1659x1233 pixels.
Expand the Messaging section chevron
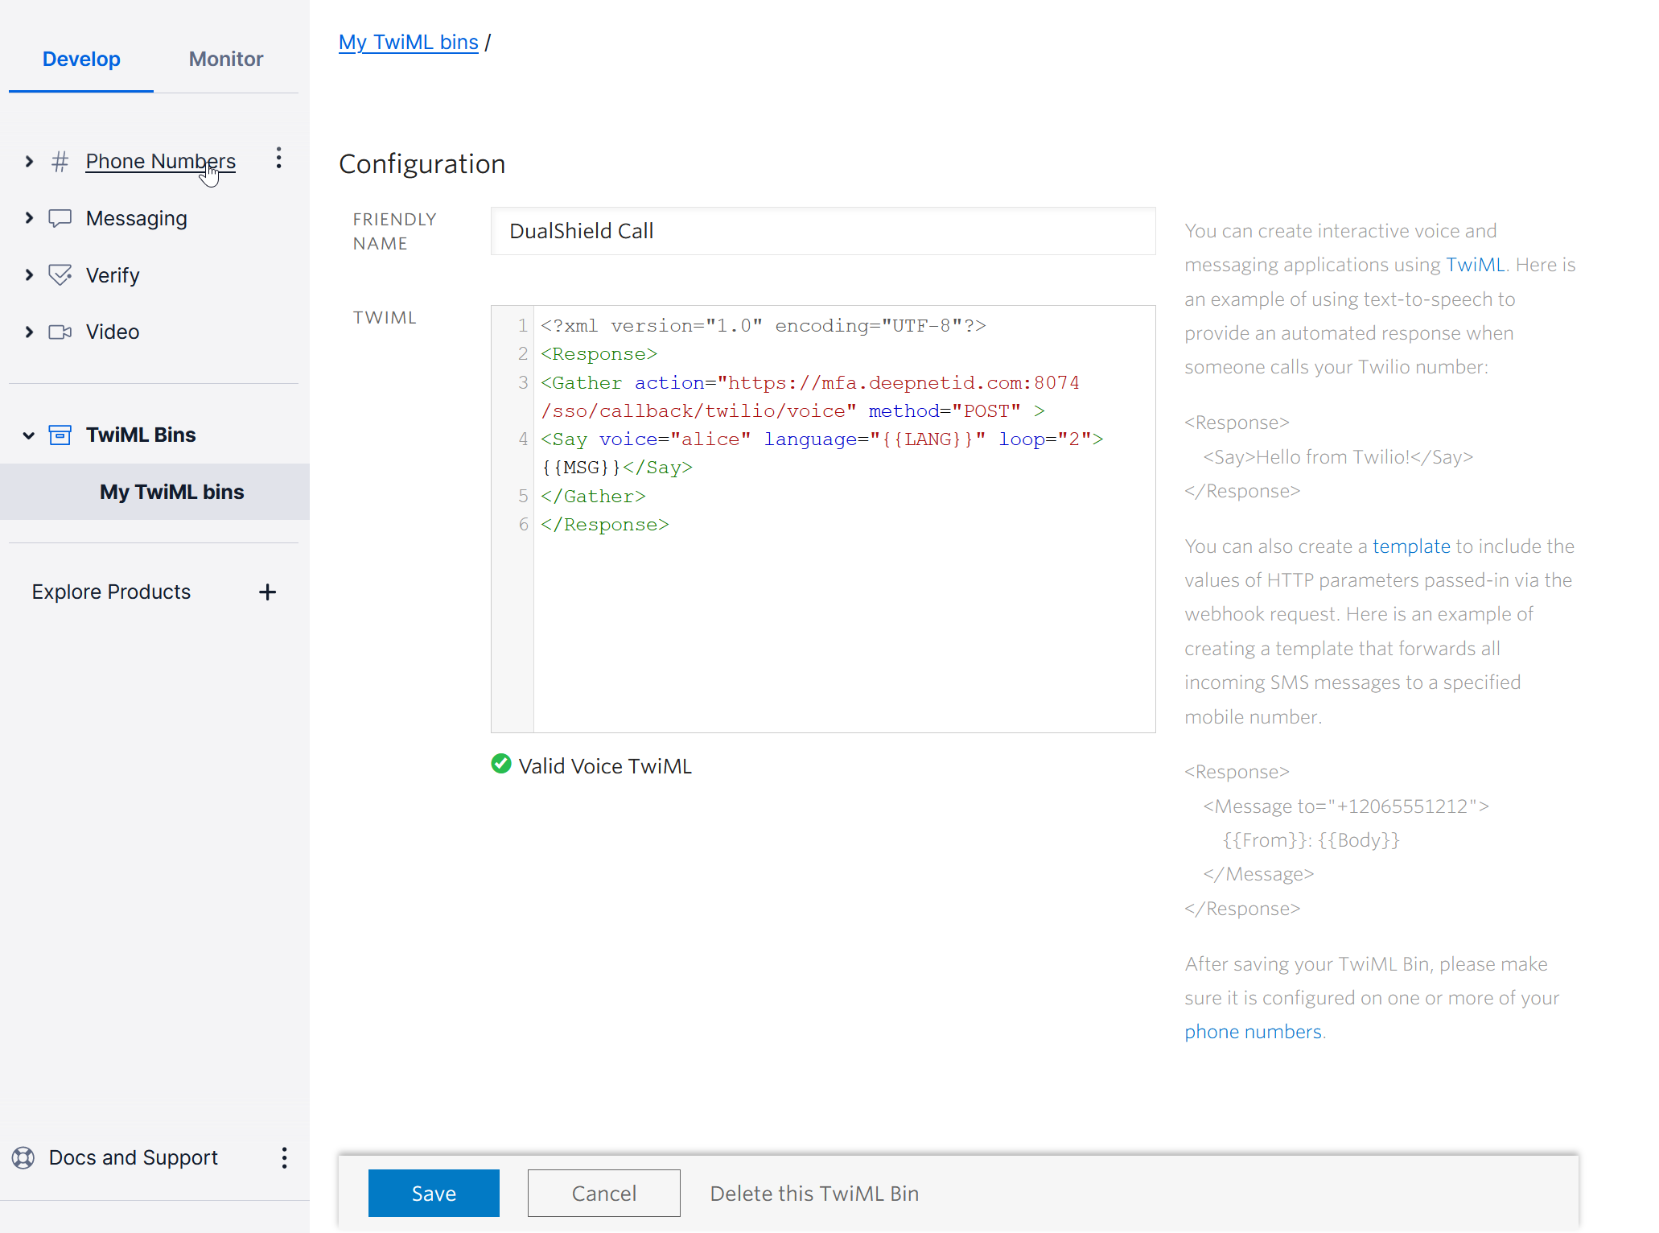coord(29,218)
